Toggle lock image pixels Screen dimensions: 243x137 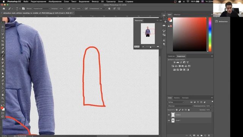(x=180, y=110)
